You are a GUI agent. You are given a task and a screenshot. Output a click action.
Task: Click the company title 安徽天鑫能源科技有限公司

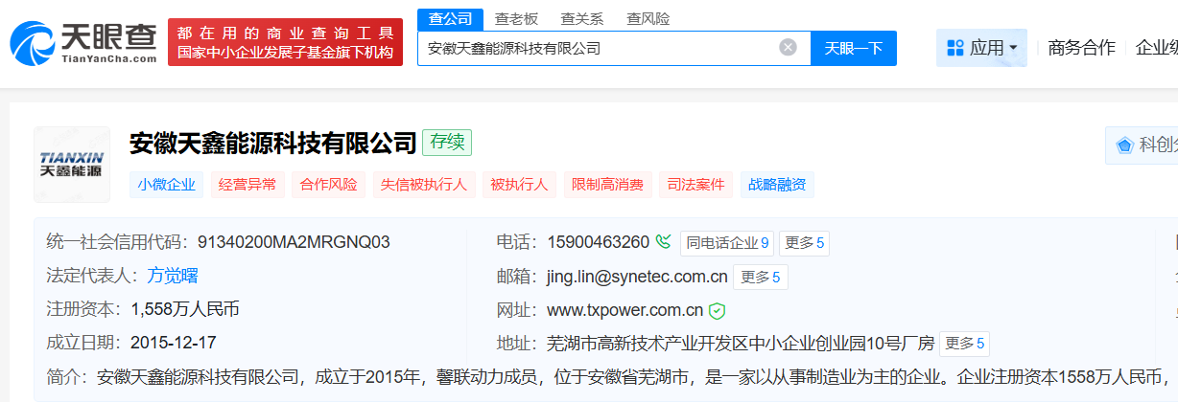click(272, 144)
